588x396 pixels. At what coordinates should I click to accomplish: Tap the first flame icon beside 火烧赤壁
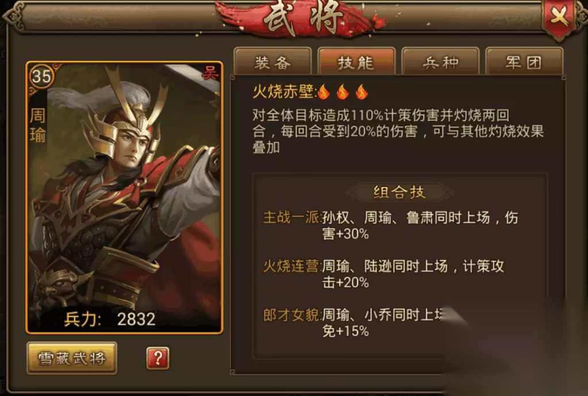click(324, 92)
